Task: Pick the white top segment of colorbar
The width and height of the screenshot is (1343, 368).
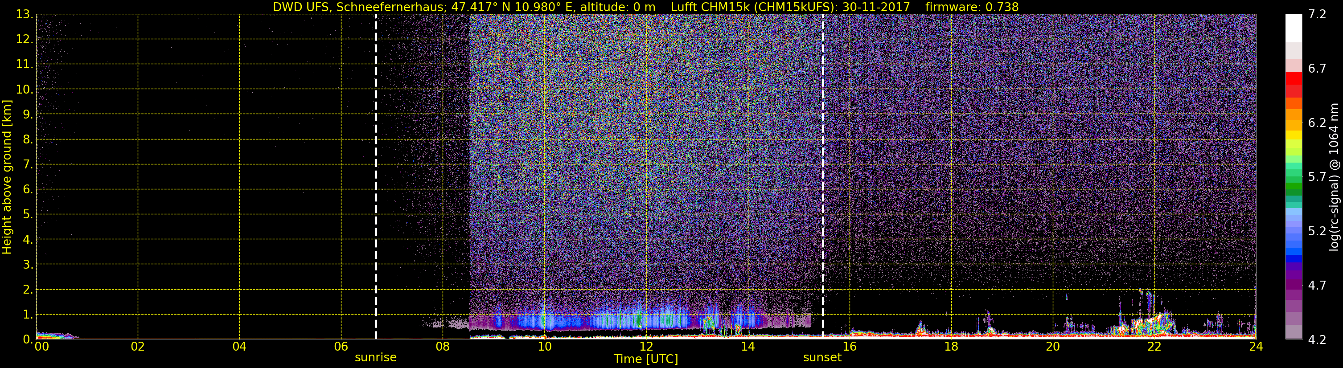Action: 1294,28
